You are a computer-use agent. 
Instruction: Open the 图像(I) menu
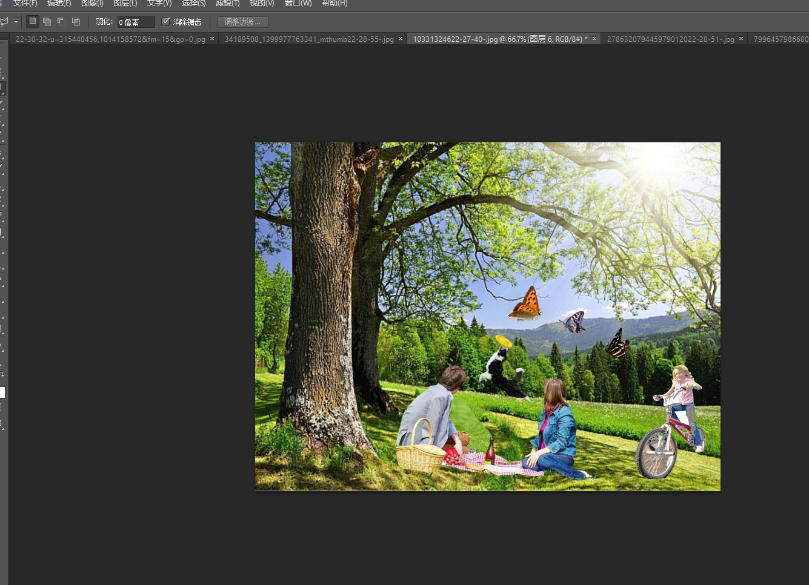tap(92, 3)
